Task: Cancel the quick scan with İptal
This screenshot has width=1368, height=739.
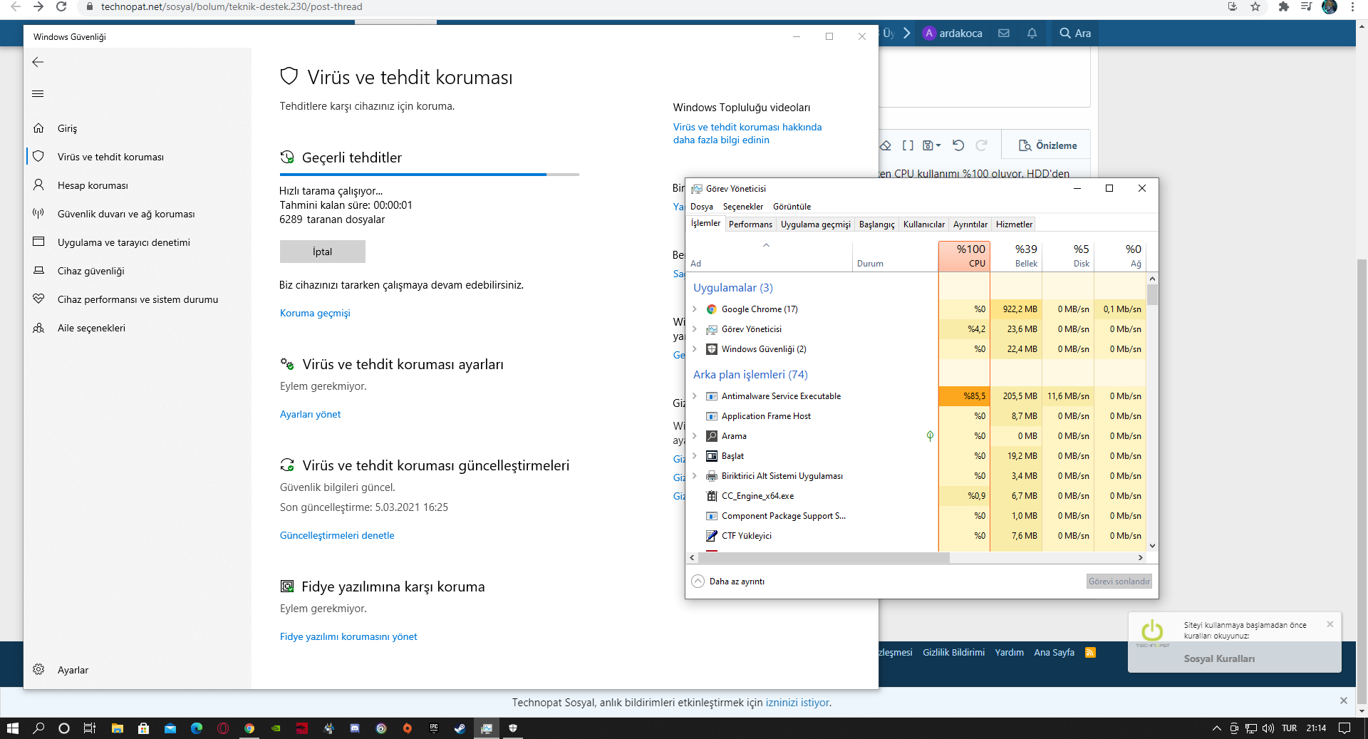Action: pyautogui.click(x=322, y=252)
